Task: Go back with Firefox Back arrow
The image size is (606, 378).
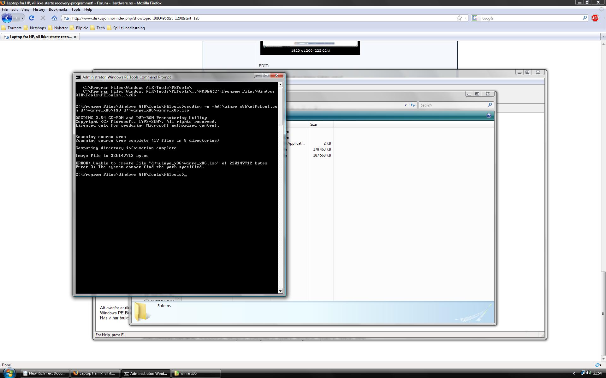Action: point(7,18)
